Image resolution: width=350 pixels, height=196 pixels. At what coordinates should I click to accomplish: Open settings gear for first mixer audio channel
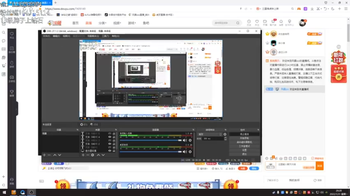(x=190, y=140)
